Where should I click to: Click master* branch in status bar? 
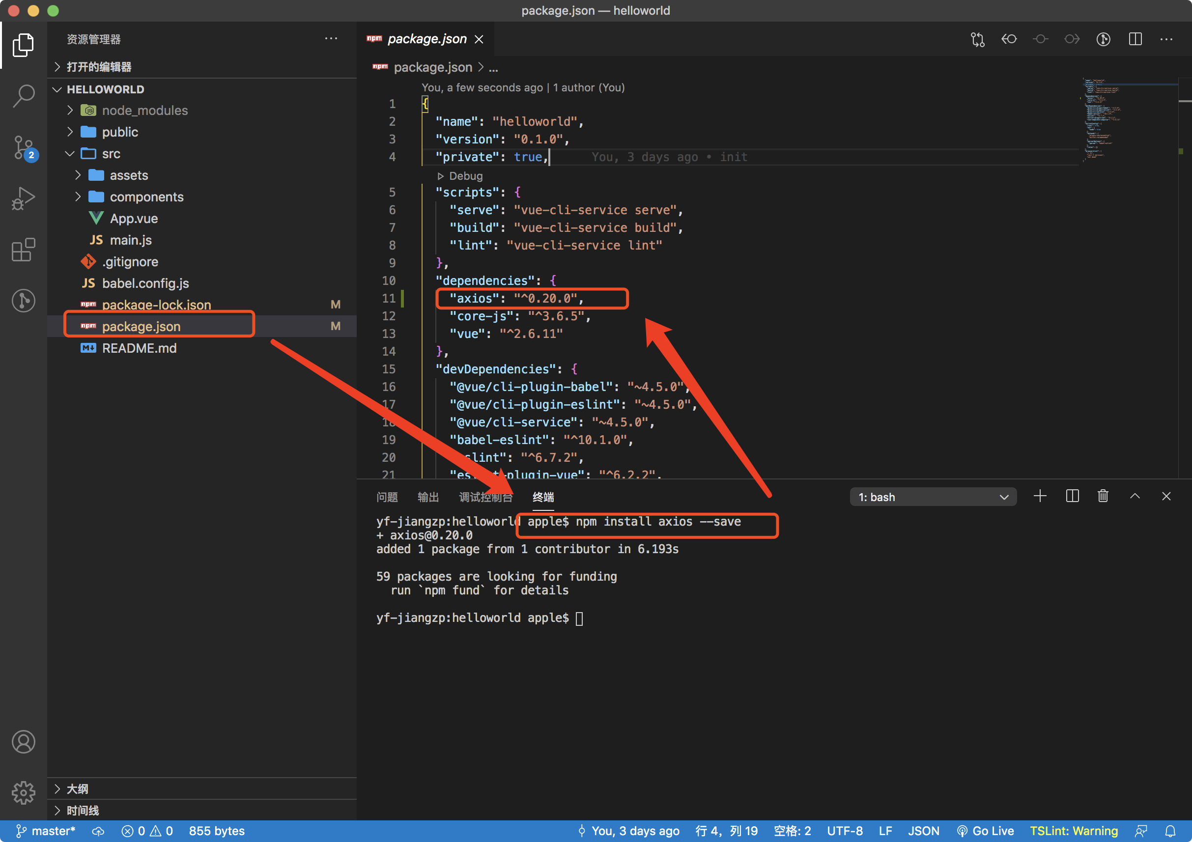point(46,831)
